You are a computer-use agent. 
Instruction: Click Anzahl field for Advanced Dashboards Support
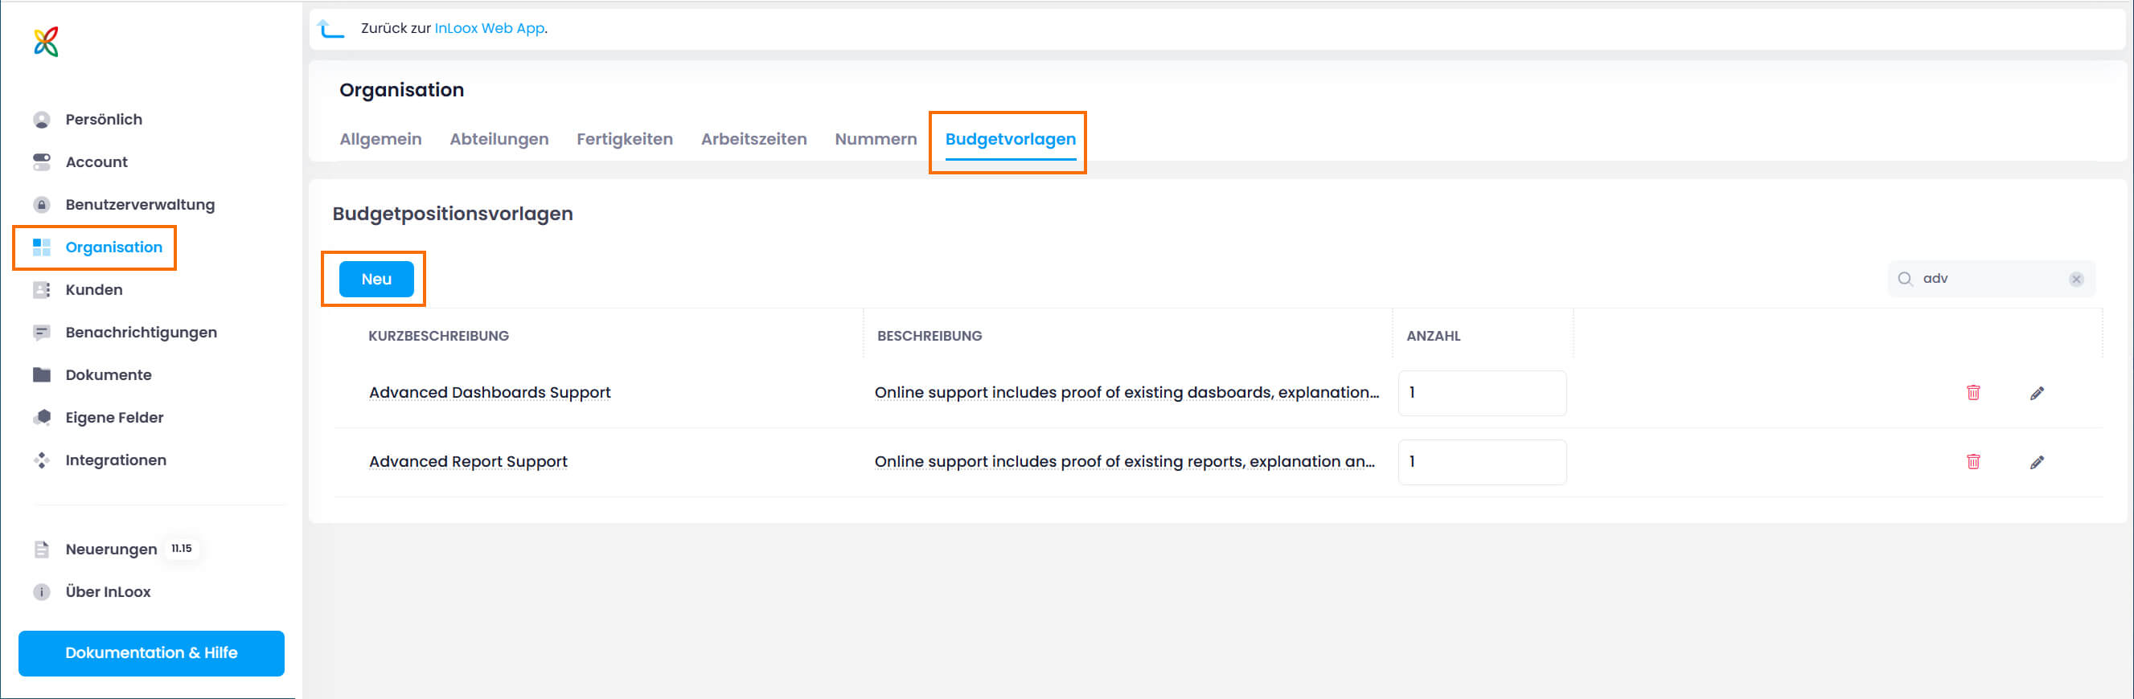click(1481, 393)
